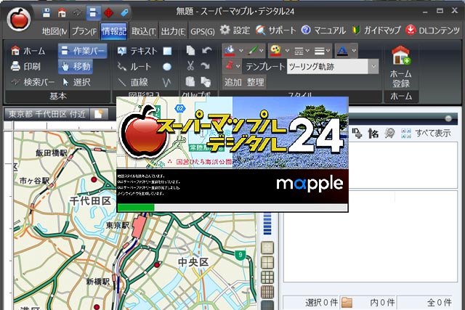Screen dimensions: 465x310
Task: Click the save floppy icon in quick access
Action: pos(46,13)
